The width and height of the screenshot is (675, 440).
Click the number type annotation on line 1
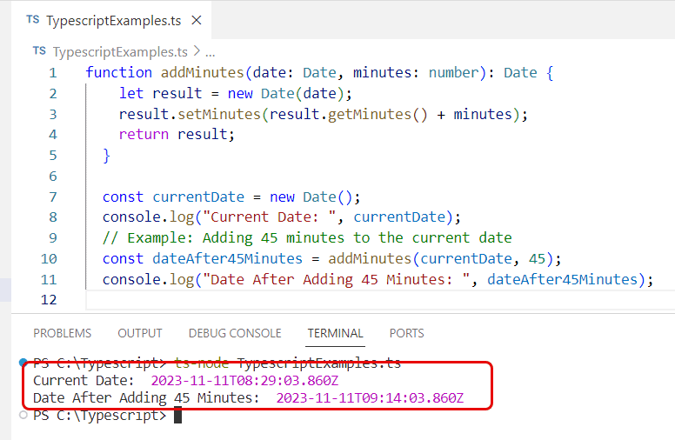453,72
